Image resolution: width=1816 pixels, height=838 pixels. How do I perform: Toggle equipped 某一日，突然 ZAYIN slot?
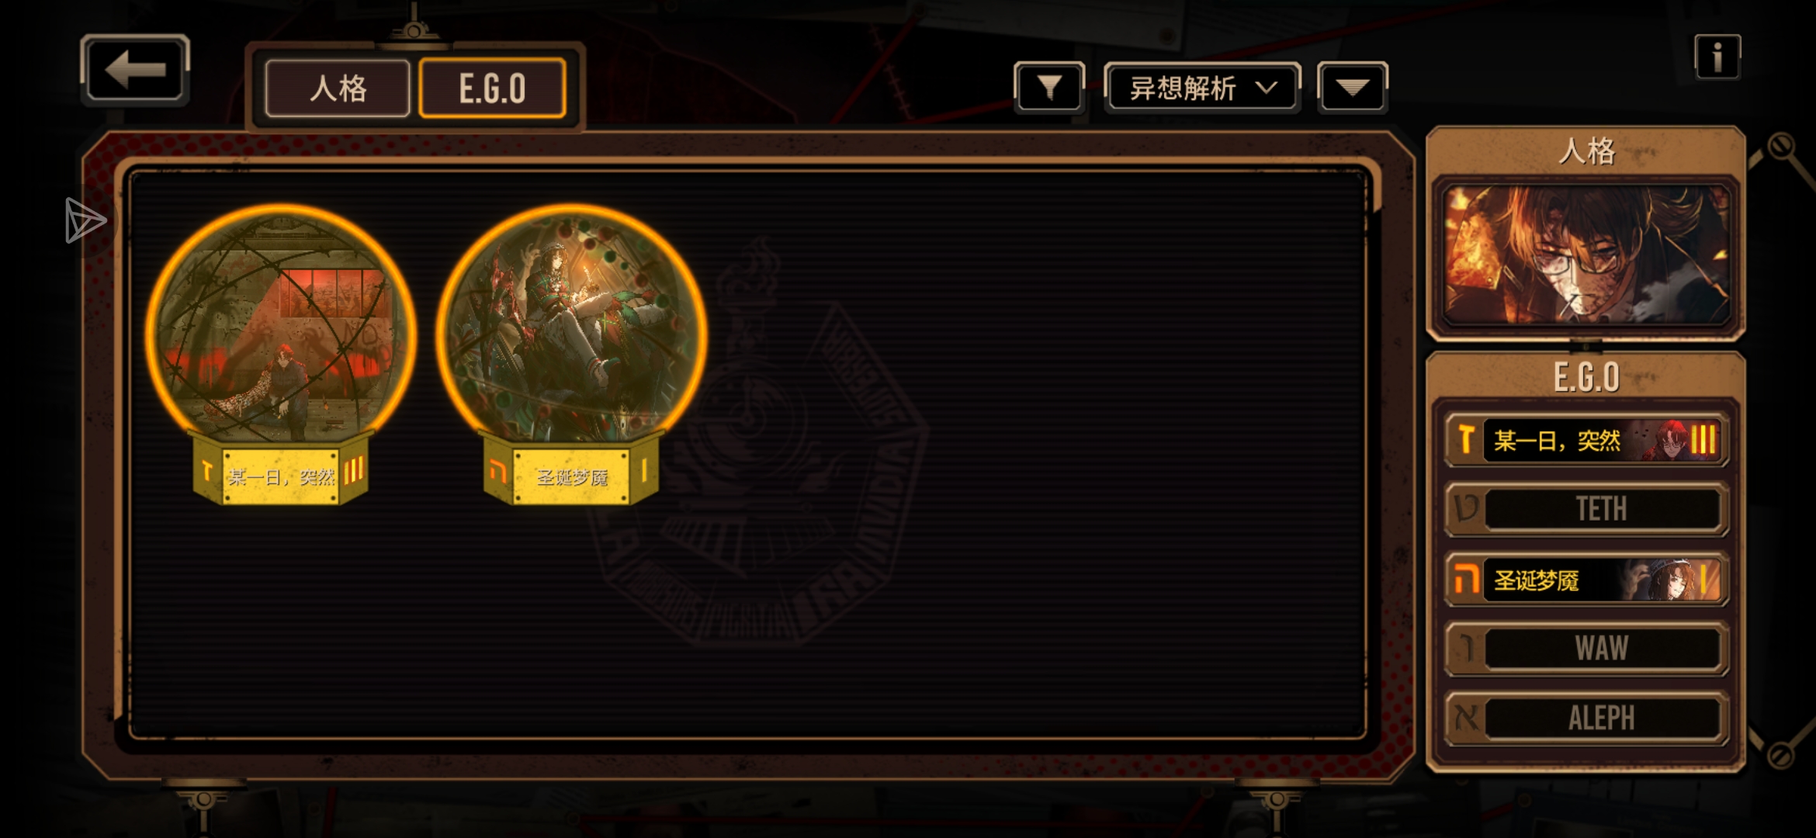(x=1586, y=440)
